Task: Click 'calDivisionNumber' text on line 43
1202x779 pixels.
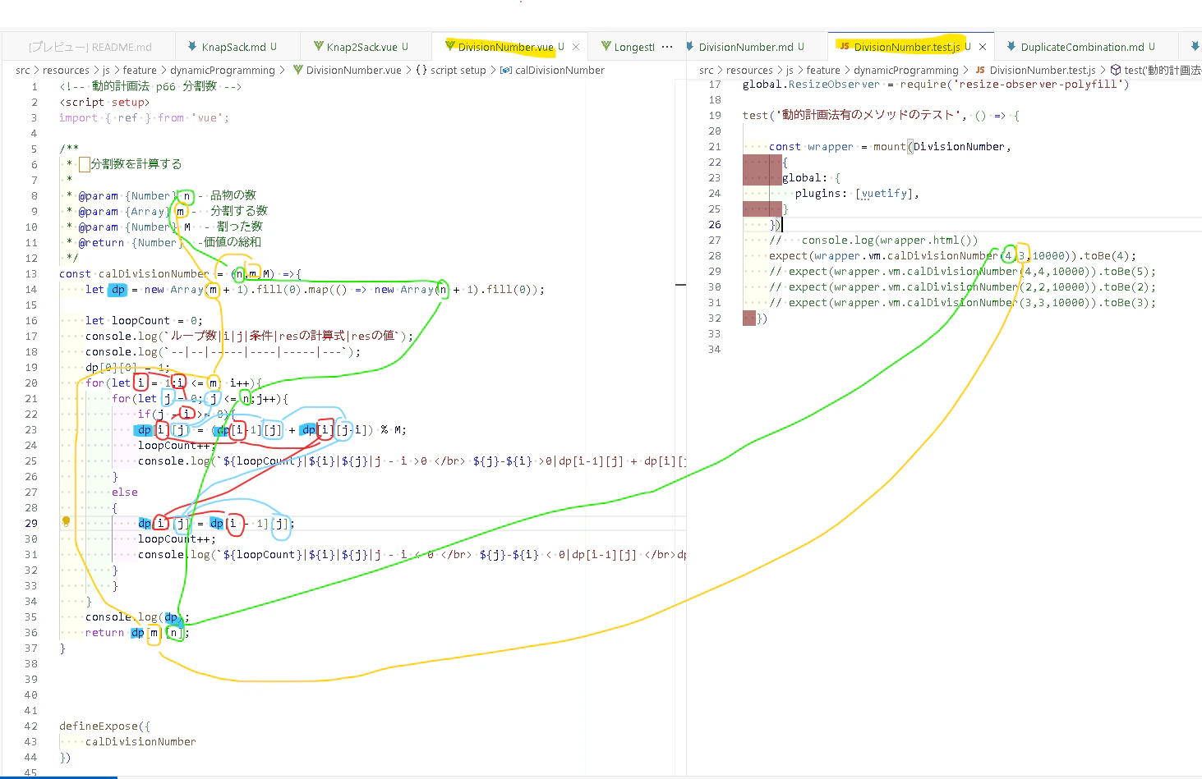Action: 140,742
